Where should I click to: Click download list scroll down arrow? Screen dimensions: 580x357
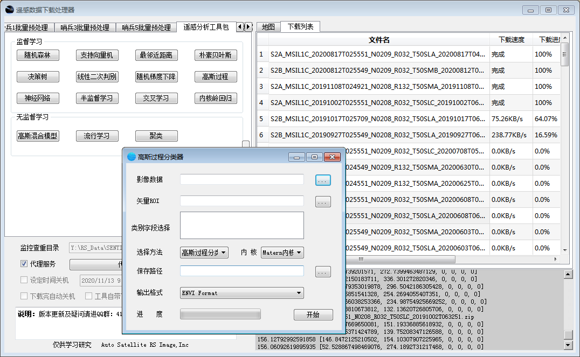[565, 250]
